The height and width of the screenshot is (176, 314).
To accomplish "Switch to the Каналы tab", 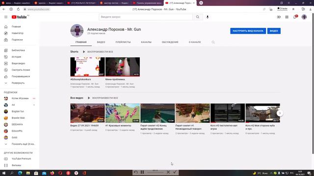I will click(x=146, y=42).
